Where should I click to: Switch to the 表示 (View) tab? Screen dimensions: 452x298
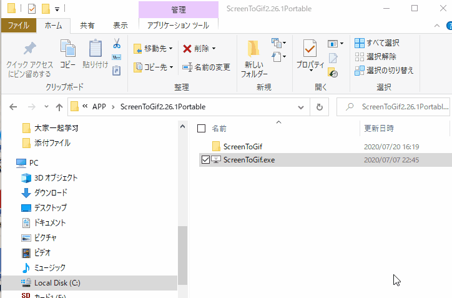click(x=120, y=26)
